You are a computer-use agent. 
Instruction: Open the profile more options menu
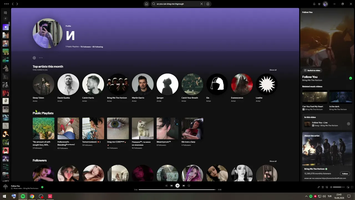(x=41, y=58)
